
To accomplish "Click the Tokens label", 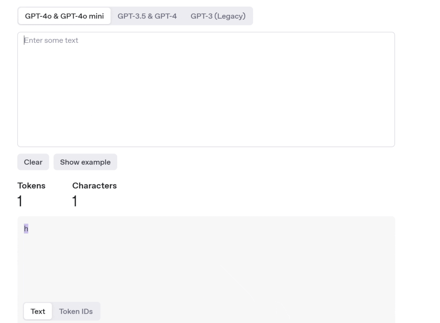I will click(x=31, y=186).
